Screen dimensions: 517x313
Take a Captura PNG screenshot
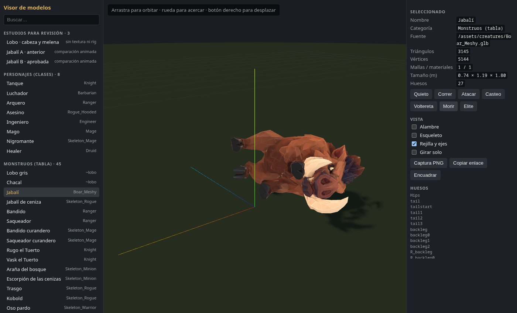tap(429, 163)
